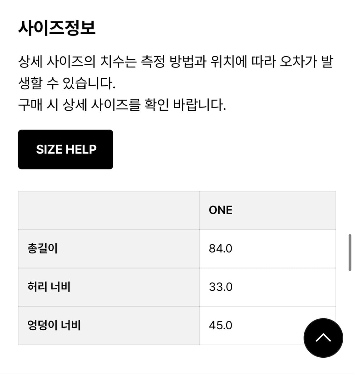This screenshot has height=374, width=354.
Task: Tap the scroll-to-top arrow icon
Action: pyautogui.click(x=323, y=338)
